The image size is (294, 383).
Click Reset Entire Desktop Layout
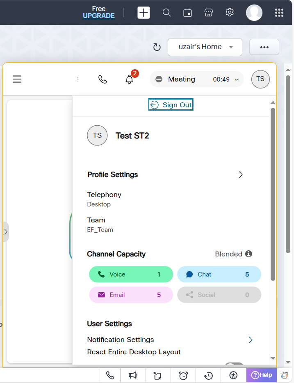pos(134,352)
